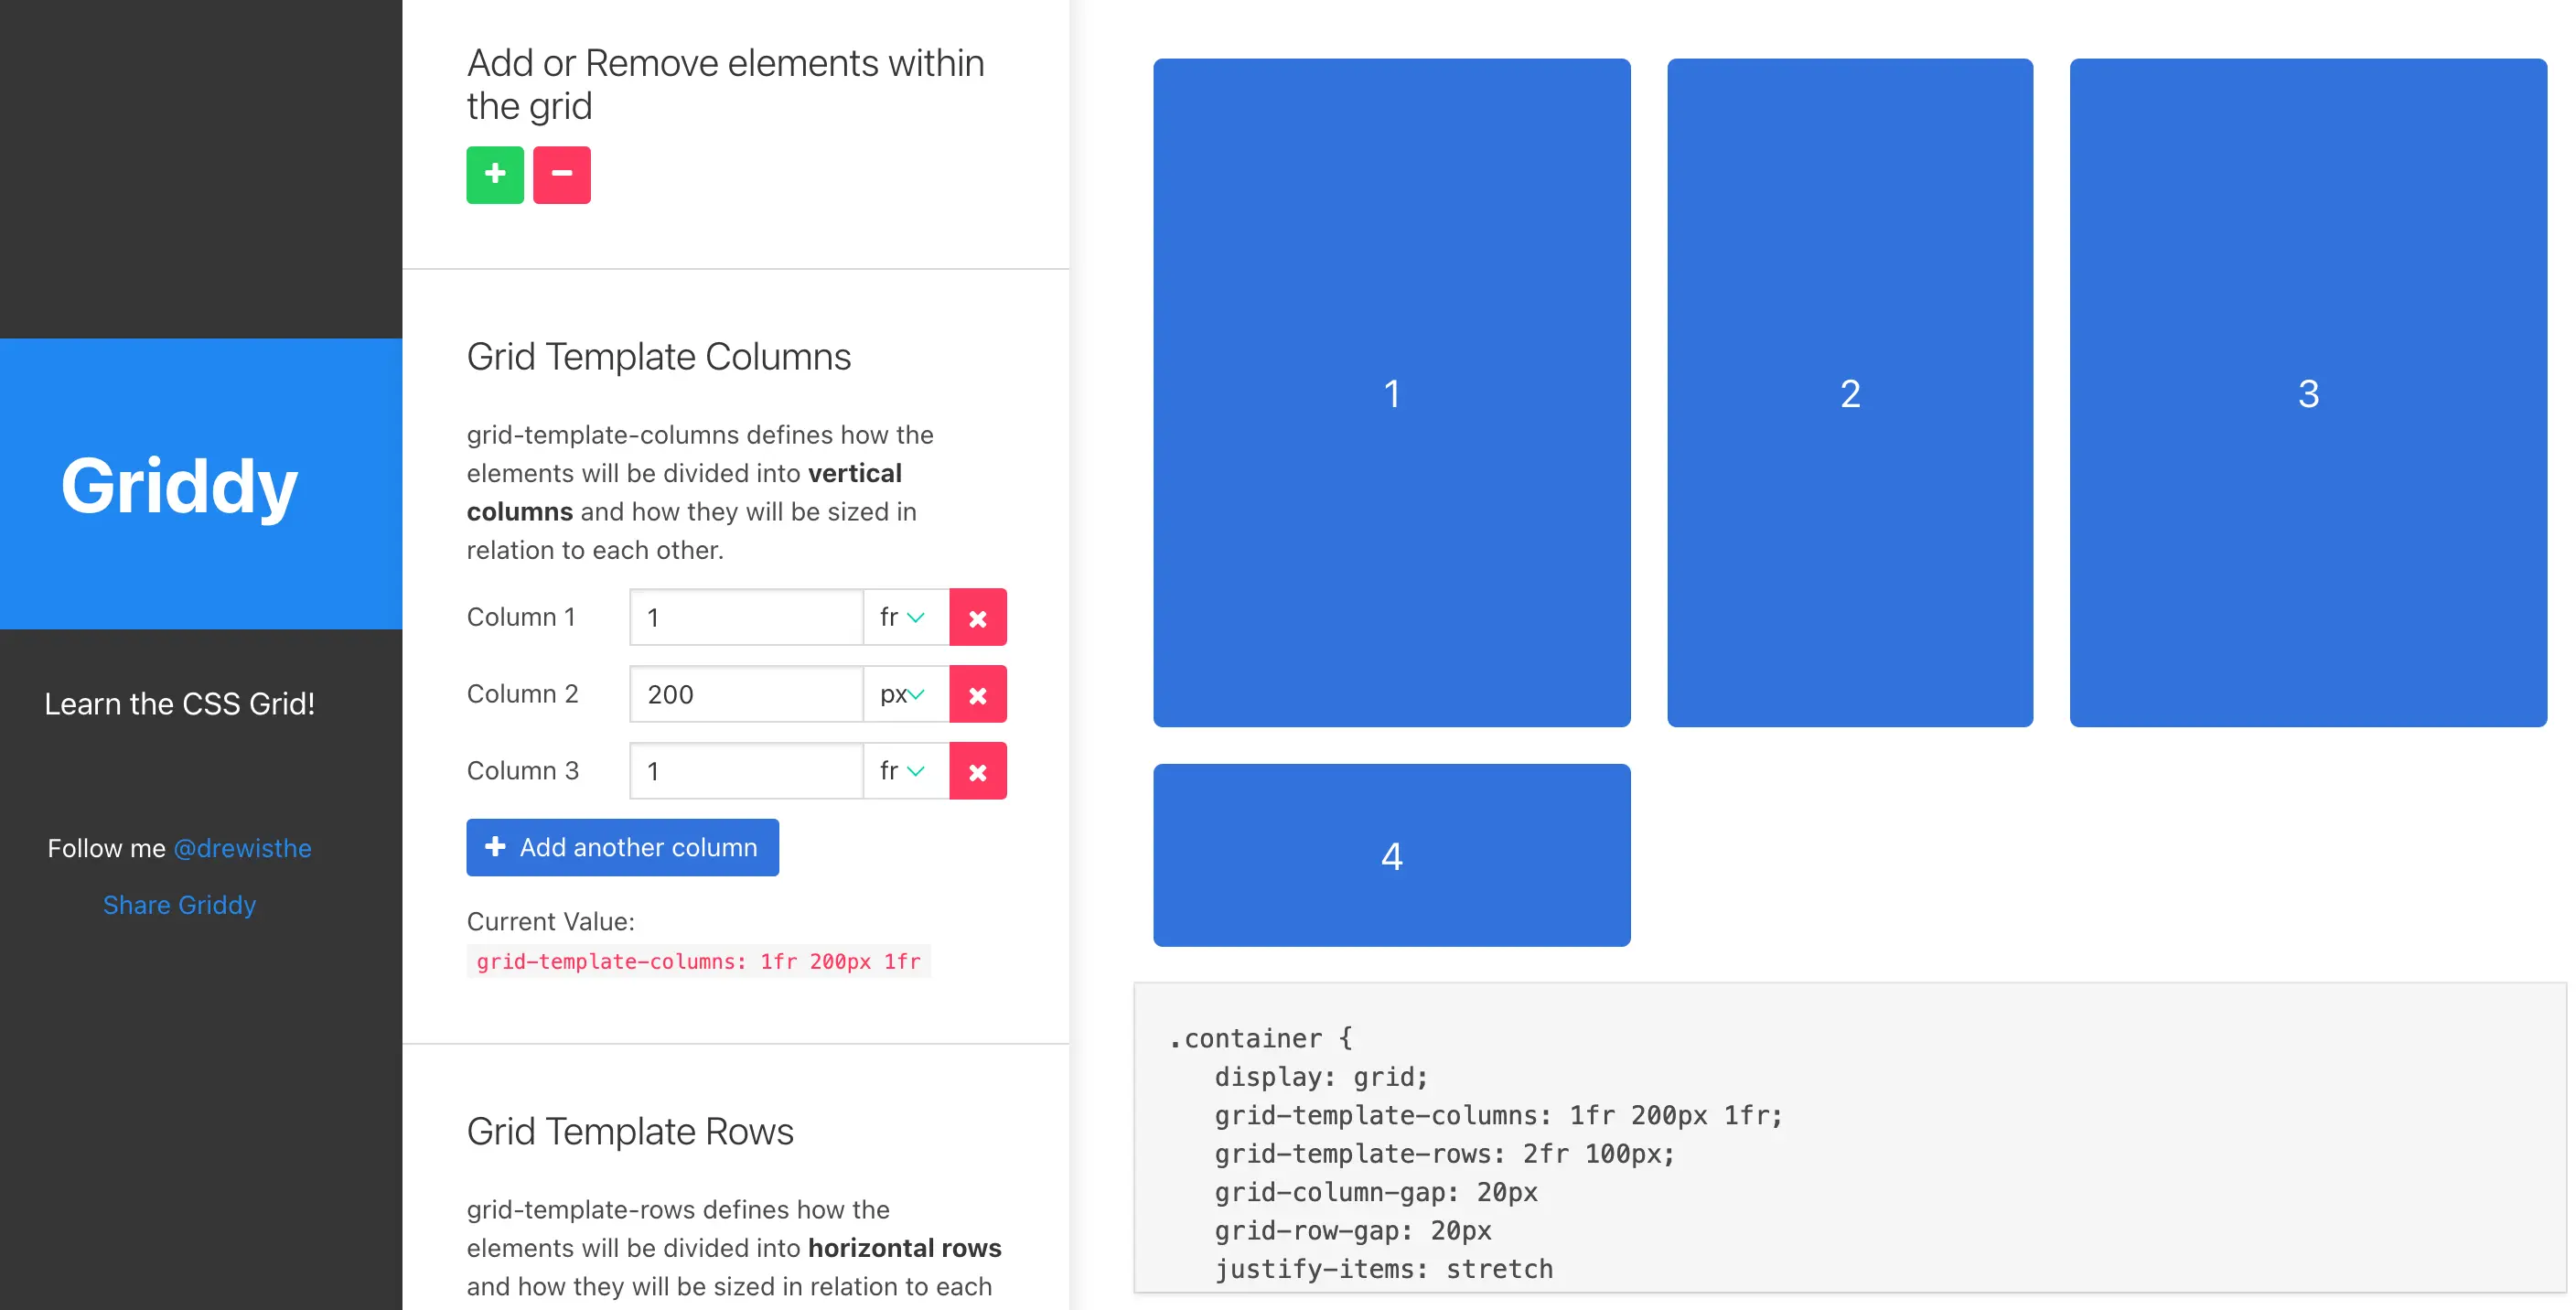Viewport: 2576px width, 1310px height.
Task: Click Add another column button
Action: coord(622,848)
